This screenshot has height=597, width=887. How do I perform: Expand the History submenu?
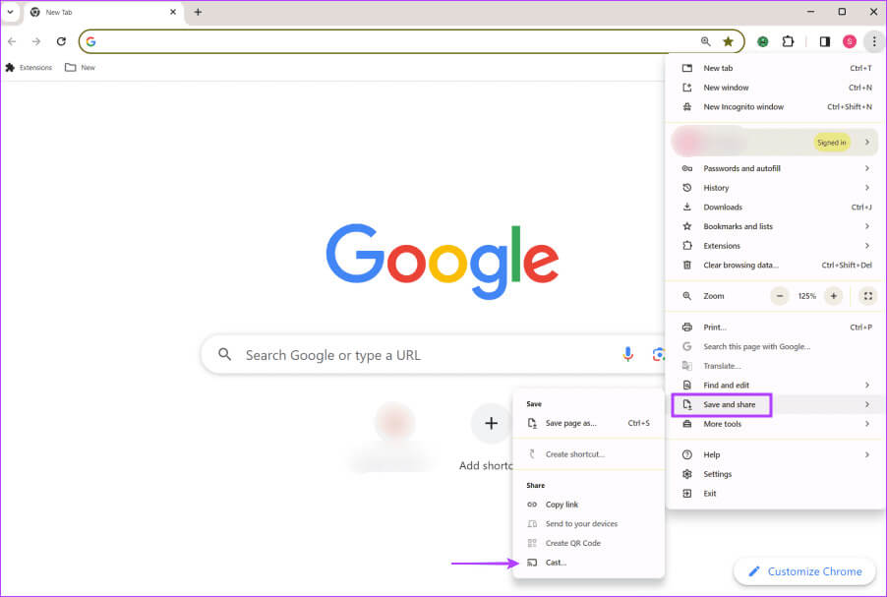pos(776,187)
